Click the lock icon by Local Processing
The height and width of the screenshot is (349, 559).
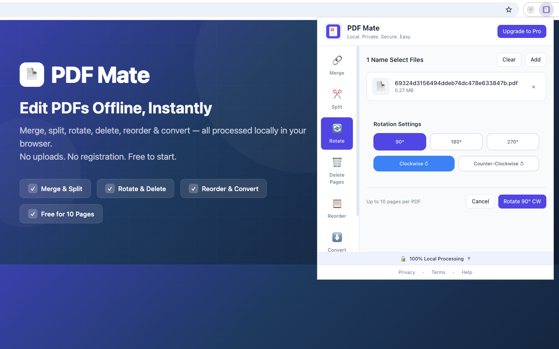click(403, 259)
